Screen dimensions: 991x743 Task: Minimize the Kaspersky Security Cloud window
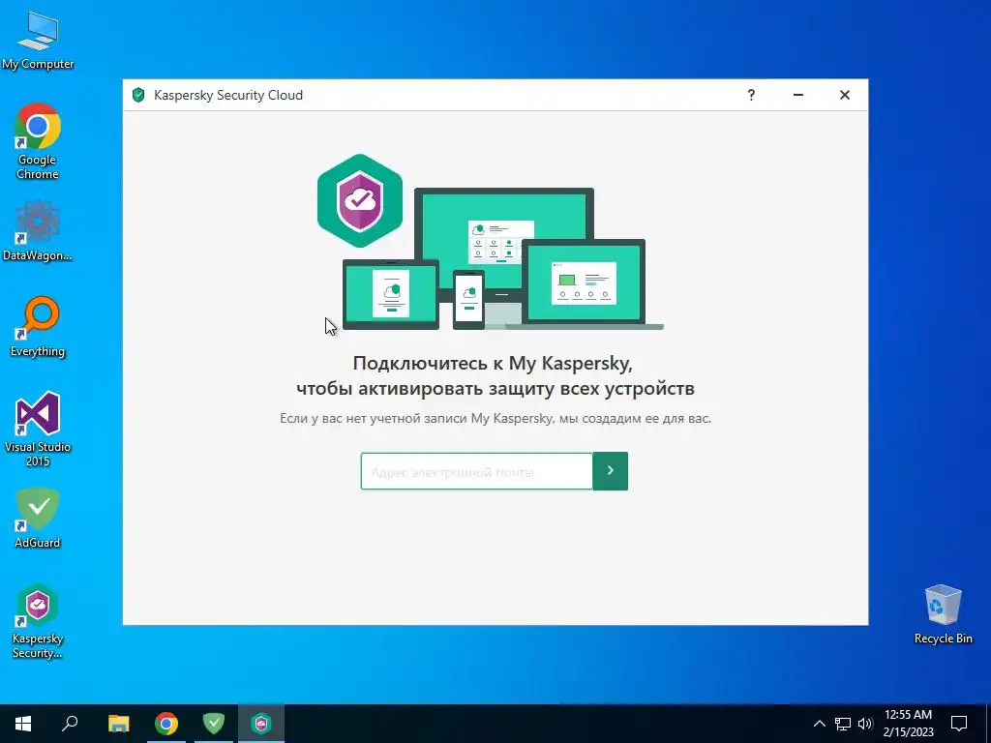[x=798, y=95]
